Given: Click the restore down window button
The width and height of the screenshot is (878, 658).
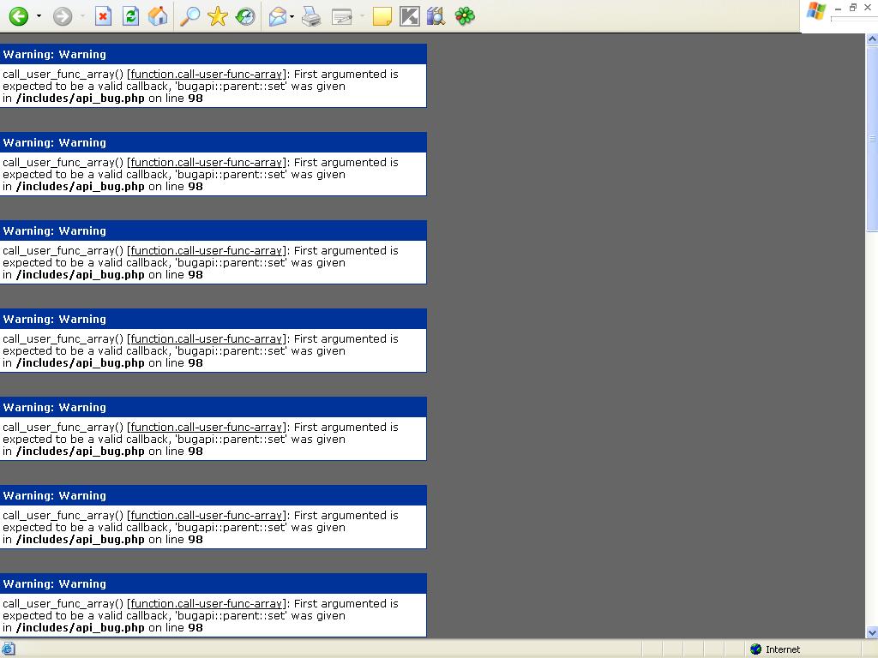Looking at the screenshot, I should point(853,8).
